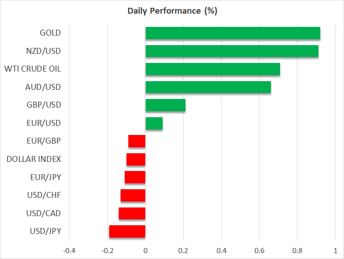Click the GBP/USD bar
Screen dimensions: 344x259
click(x=165, y=105)
